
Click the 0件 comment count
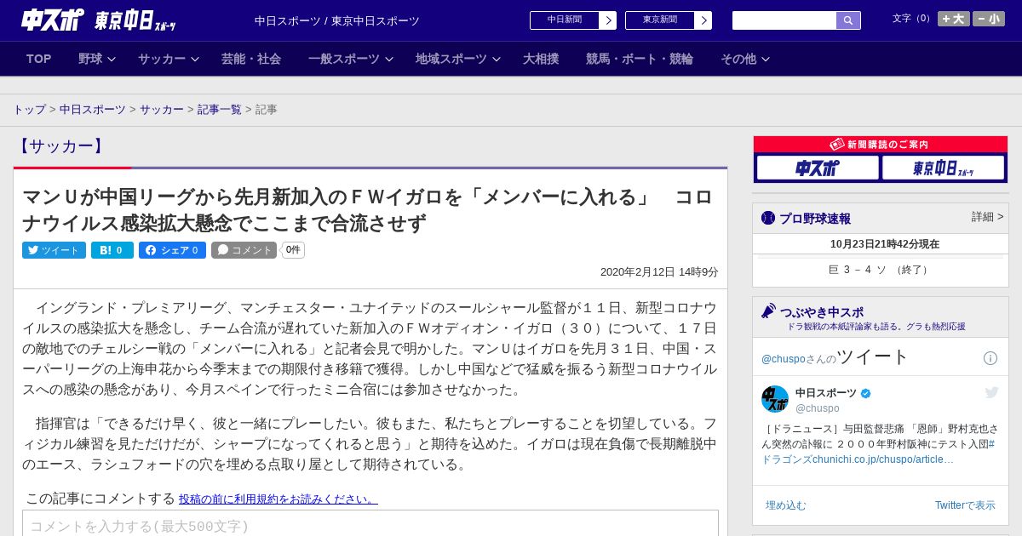point(293,250)
